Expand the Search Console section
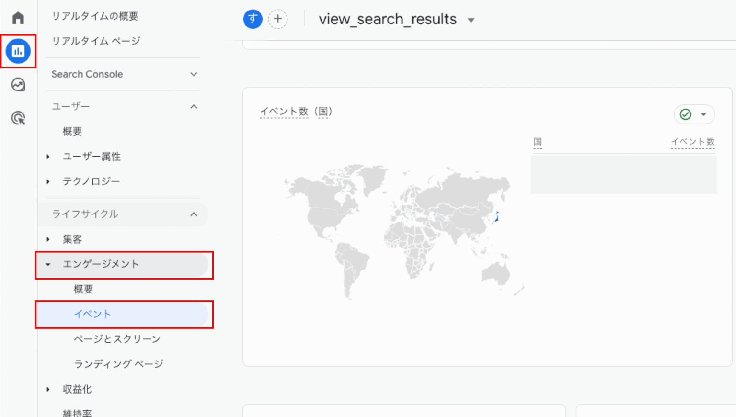The width and height of the screenshot is (736, 417). point(194,74)
